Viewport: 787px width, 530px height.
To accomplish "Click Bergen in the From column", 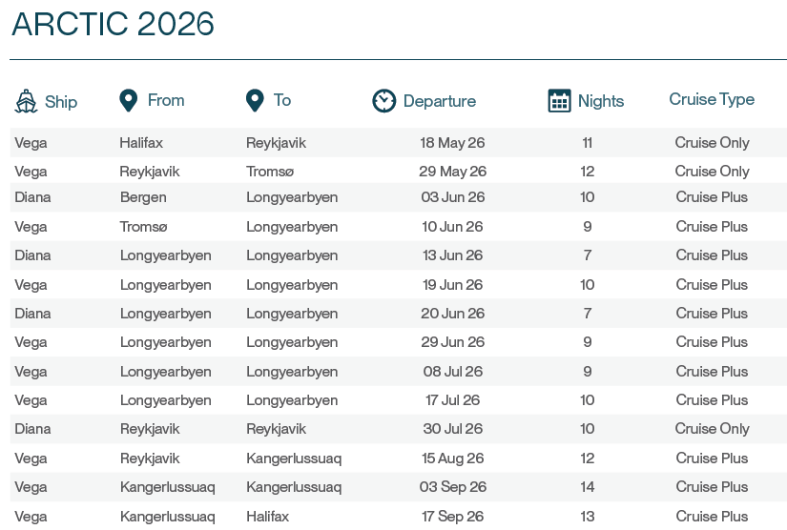I will tap(143, 197).
